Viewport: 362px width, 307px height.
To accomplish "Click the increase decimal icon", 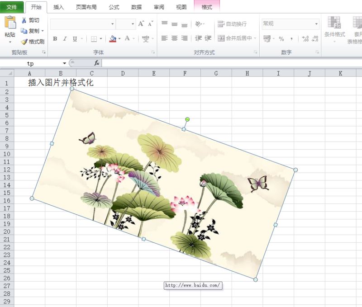I will click(304, 38).
